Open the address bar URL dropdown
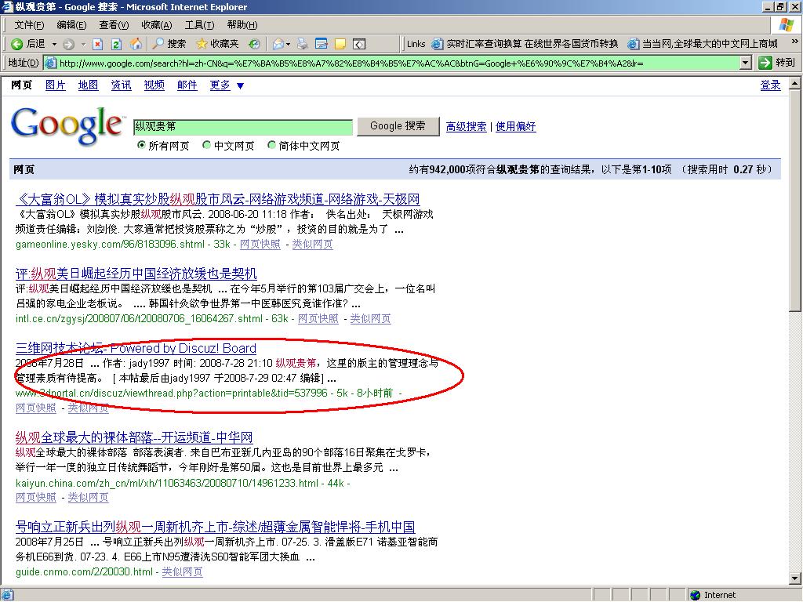The height and width of the screenshot is (602, 803). 746,63
